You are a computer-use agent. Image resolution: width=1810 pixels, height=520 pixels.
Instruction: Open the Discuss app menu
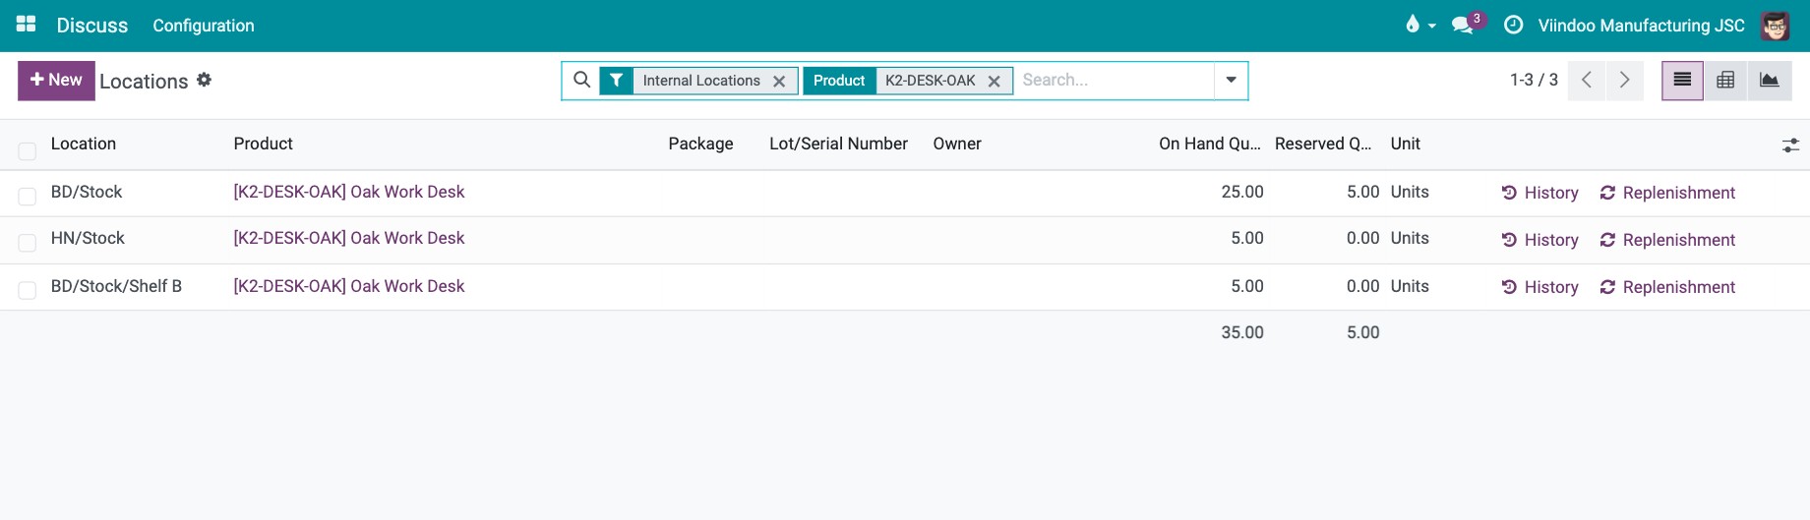(x=92, y=26)
